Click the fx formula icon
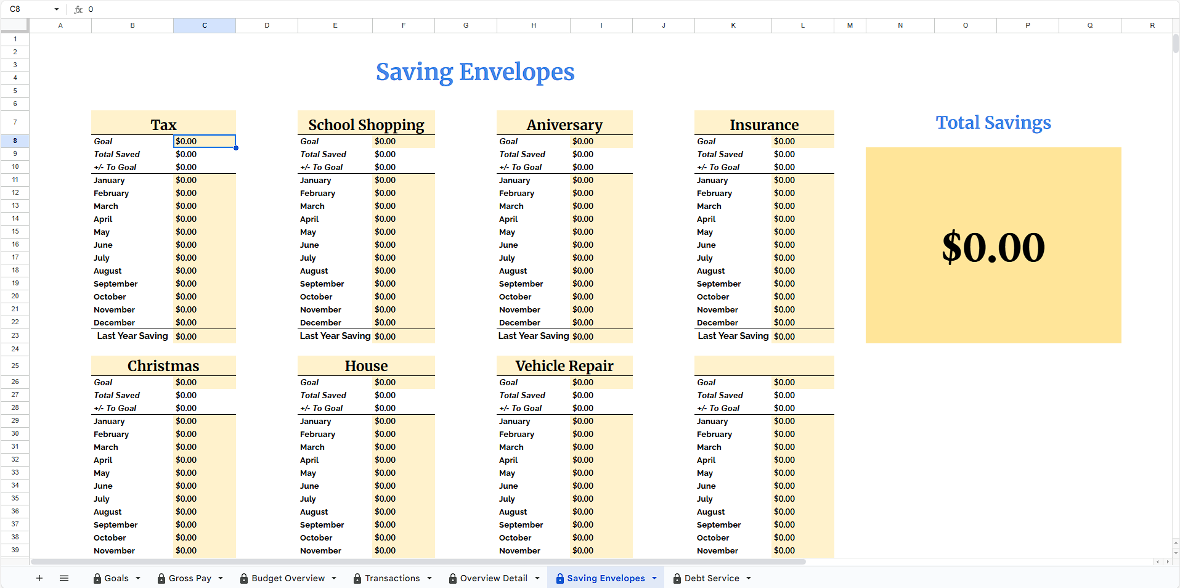This screenshot has height=588, width=1180. click(x=78, y=9)
